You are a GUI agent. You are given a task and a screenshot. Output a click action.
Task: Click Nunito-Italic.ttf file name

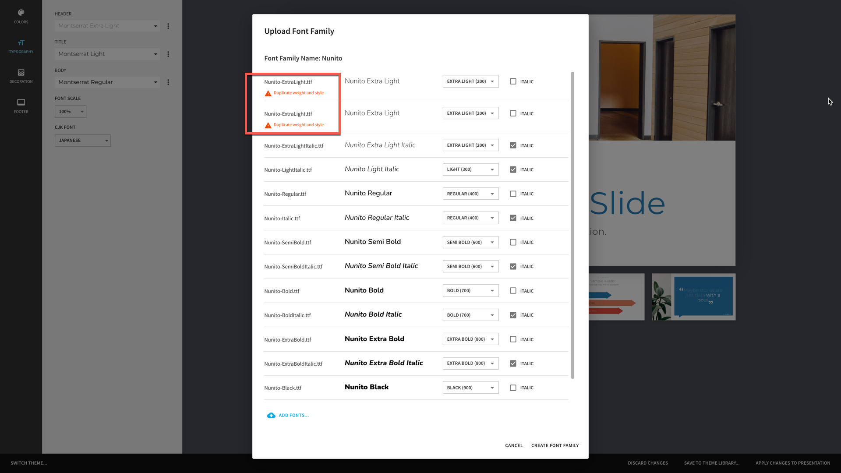[282, 219]
